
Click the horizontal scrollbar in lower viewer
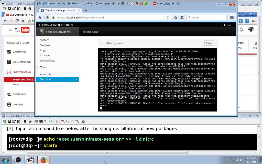[x=107, y=152]
